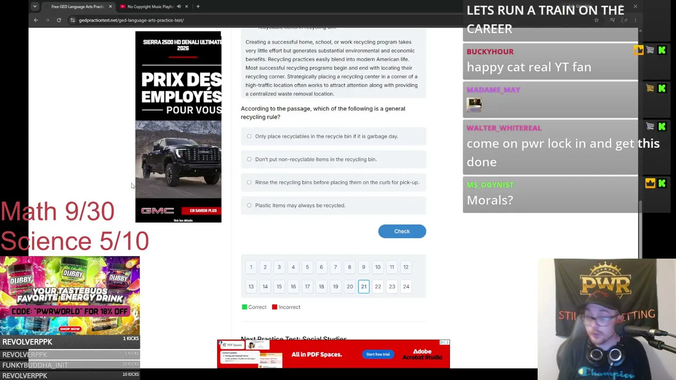This screenshot has height=380, width=676.
Task: Click the BUCKYHOUR username in chat
Action: [490, 52]
